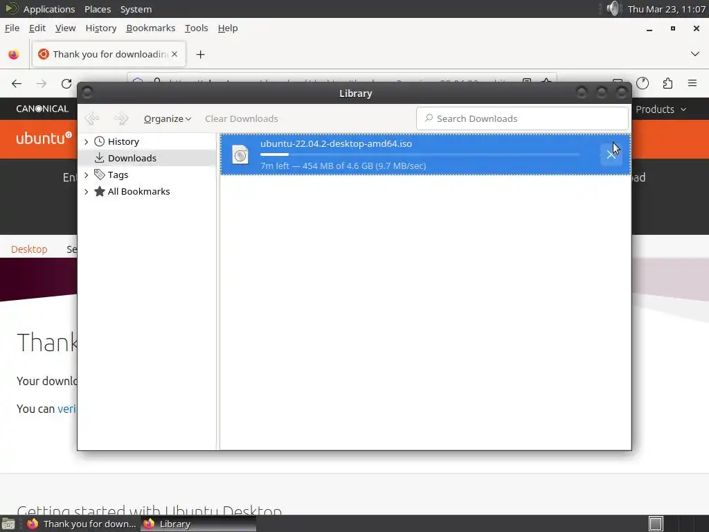Click the date and time clock
Screen dimensions: 709x532
[x=667, y=9]
